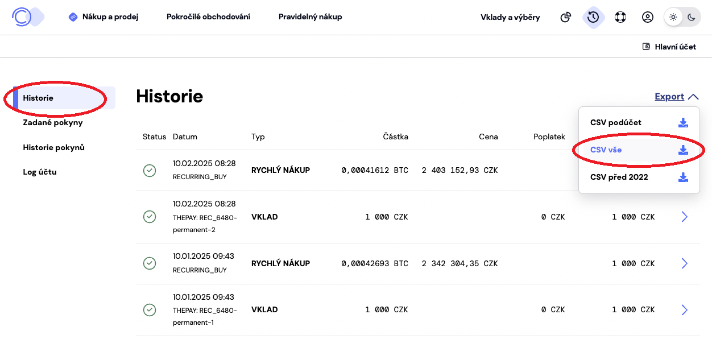Download the CSV před 2022 export
Screen dimensions: 712x339
tap(683, 177)
